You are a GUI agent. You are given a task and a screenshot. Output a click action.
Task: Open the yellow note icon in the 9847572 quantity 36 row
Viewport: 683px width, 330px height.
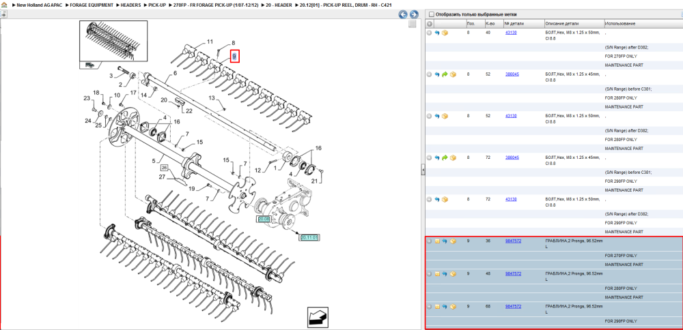[437, 241]
